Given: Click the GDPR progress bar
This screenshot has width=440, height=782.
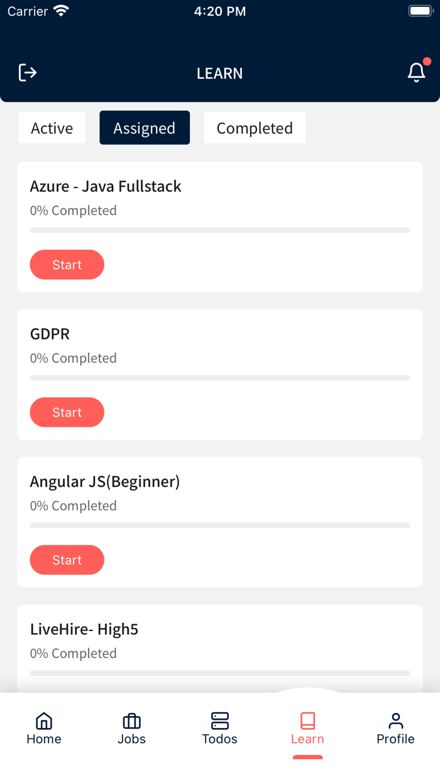Looking at the screenshot, I should [x=220, y=378].
